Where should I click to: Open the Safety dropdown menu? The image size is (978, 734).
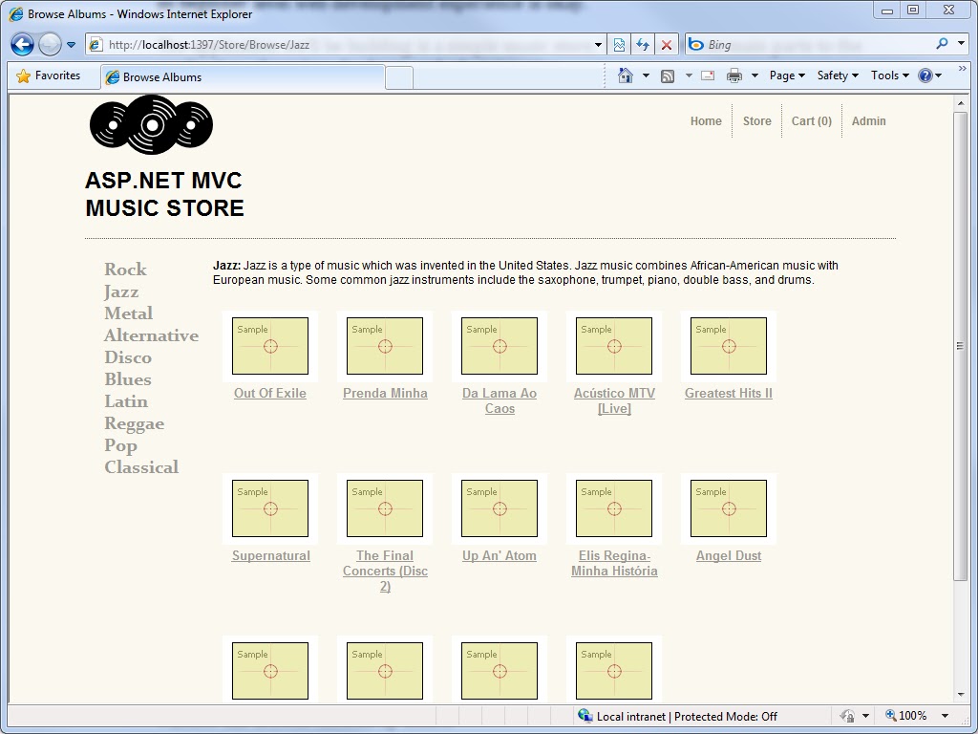[x=835, y=75]
